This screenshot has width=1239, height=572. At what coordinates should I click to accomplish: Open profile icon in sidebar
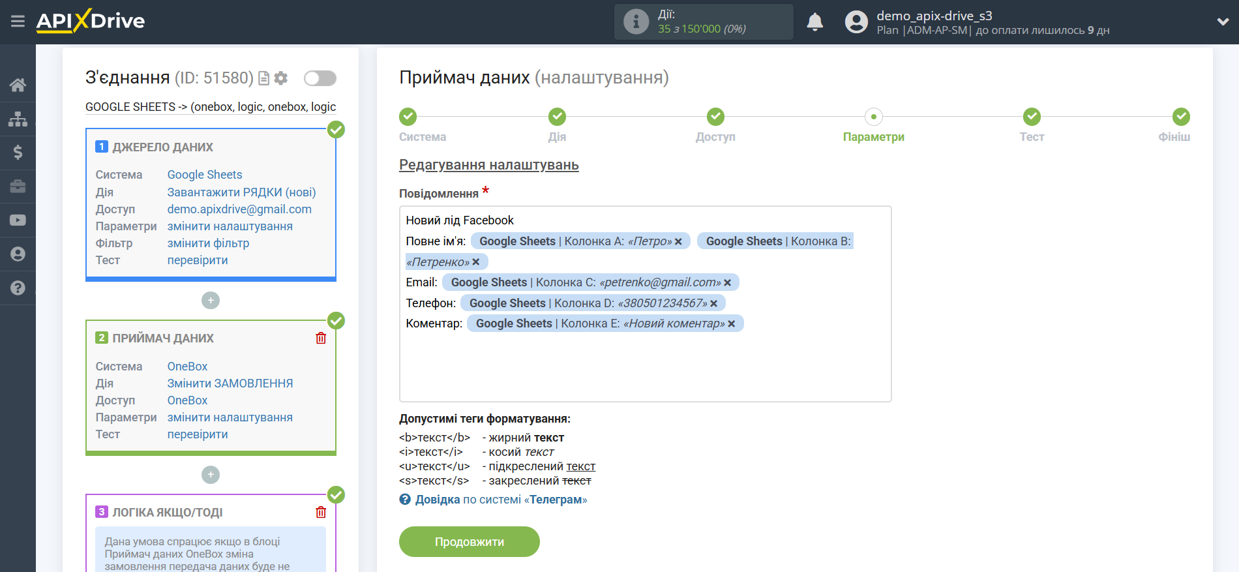coord(18,254)
